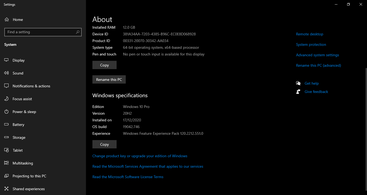Click the Version value 20H2
367x195 pixels.
pyautogui.click(x=127, y=113)
